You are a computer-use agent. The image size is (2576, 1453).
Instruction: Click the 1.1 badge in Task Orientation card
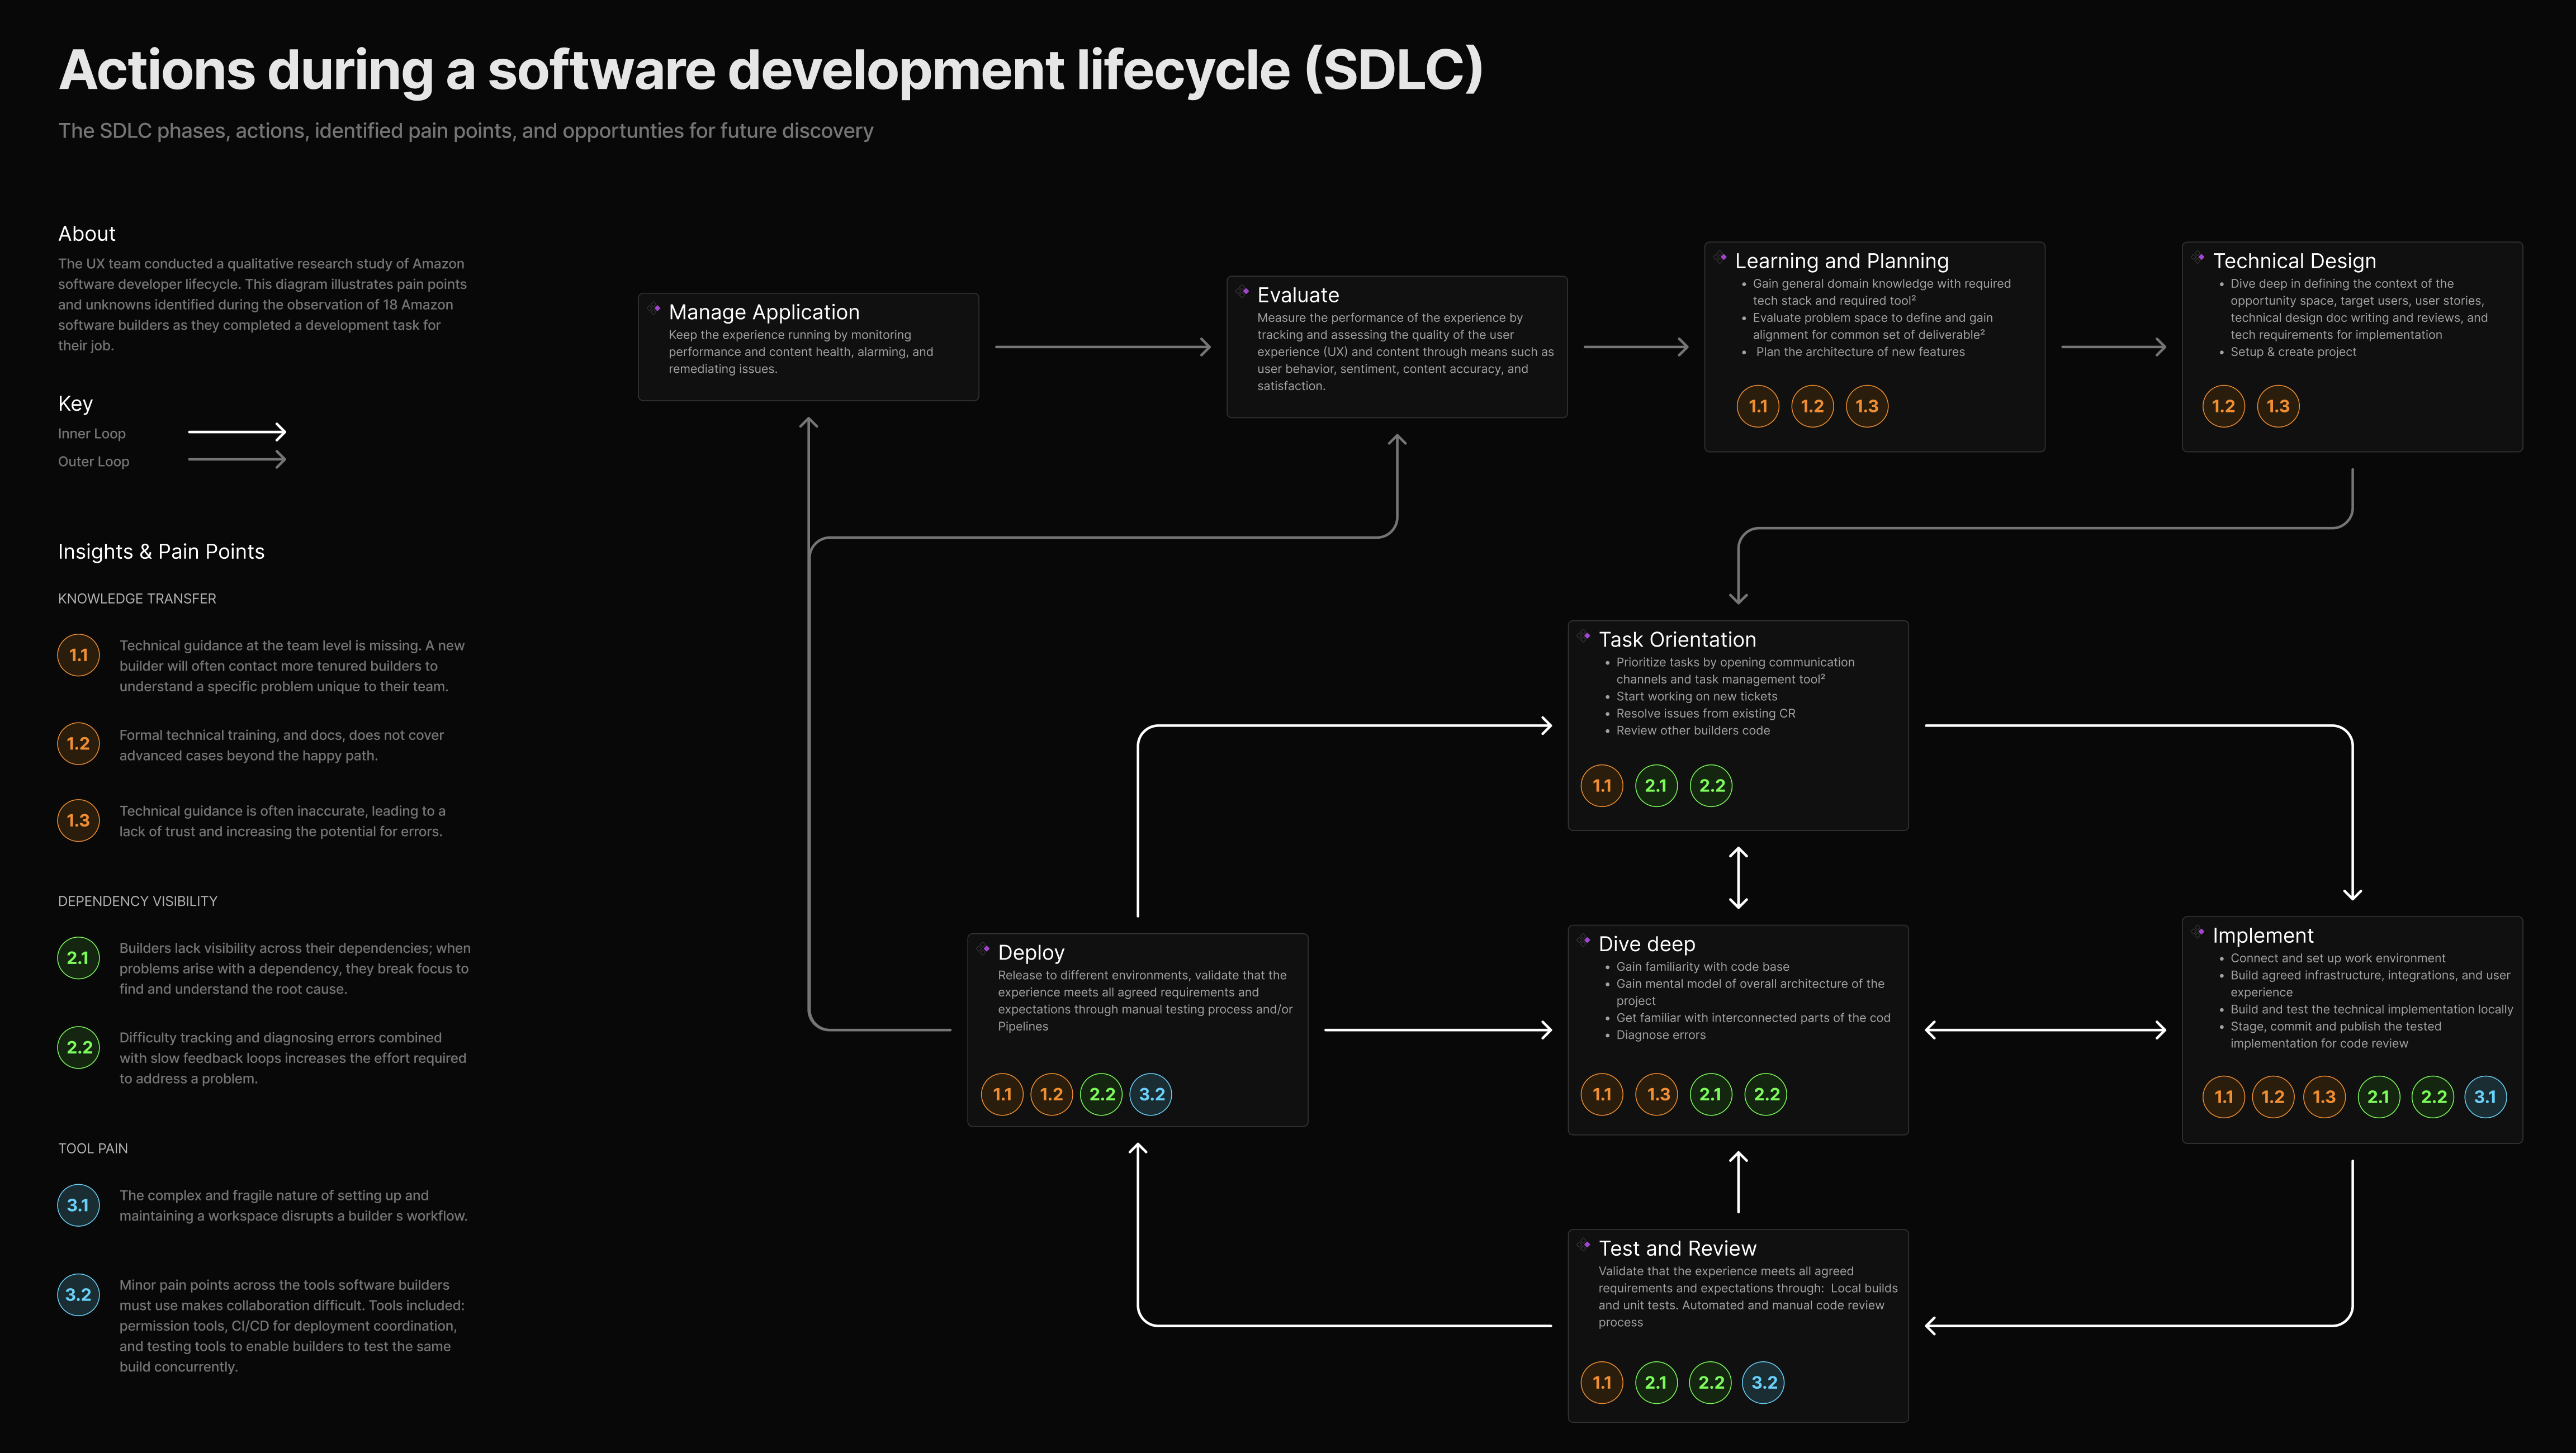click(x=1602, y=786)
